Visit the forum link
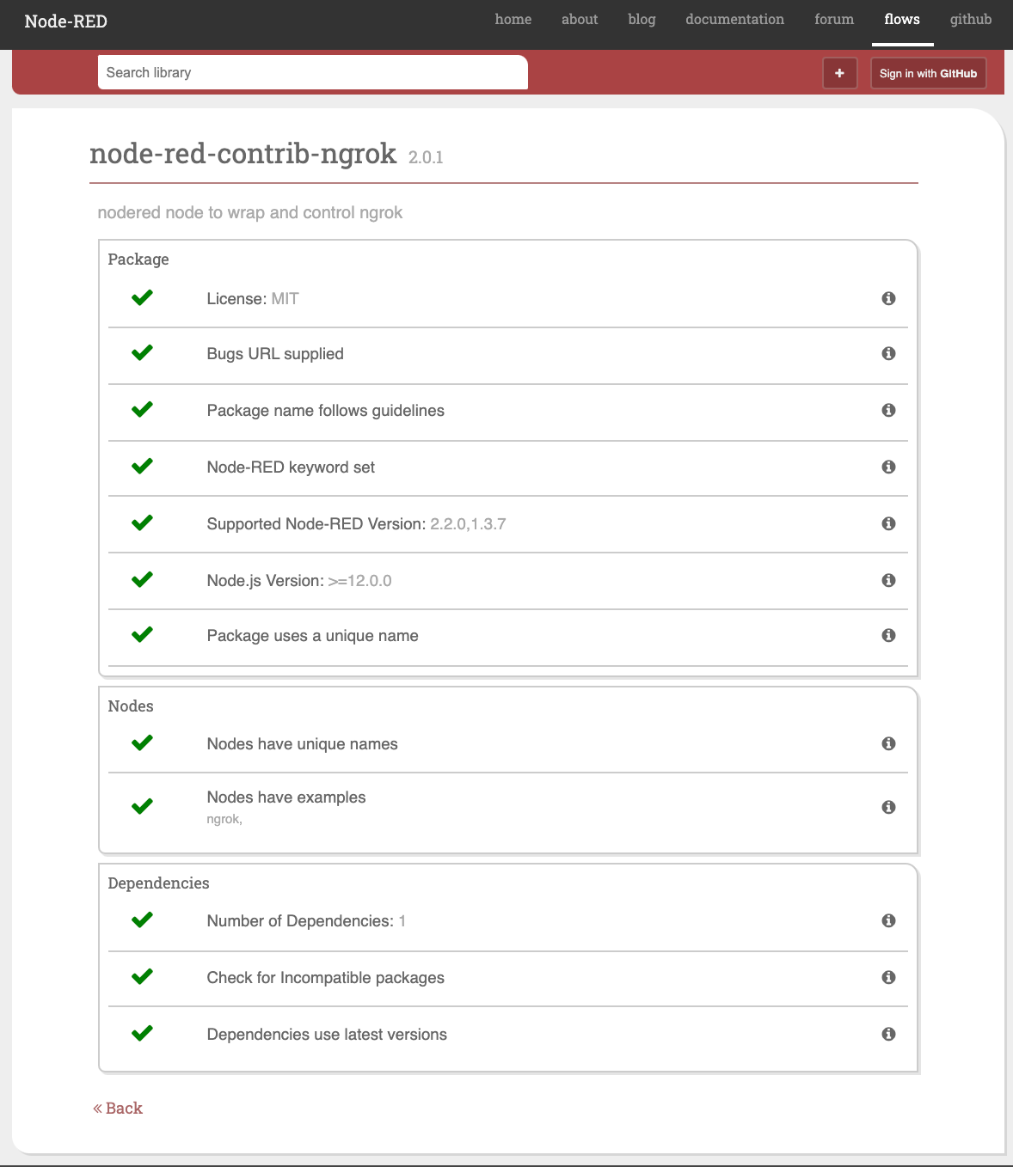 pyautogui.click(x=834, y=19)
